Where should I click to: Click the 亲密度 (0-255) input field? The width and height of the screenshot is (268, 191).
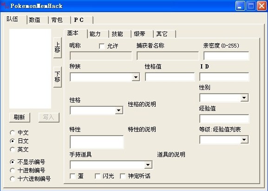[x=226, y=56]
